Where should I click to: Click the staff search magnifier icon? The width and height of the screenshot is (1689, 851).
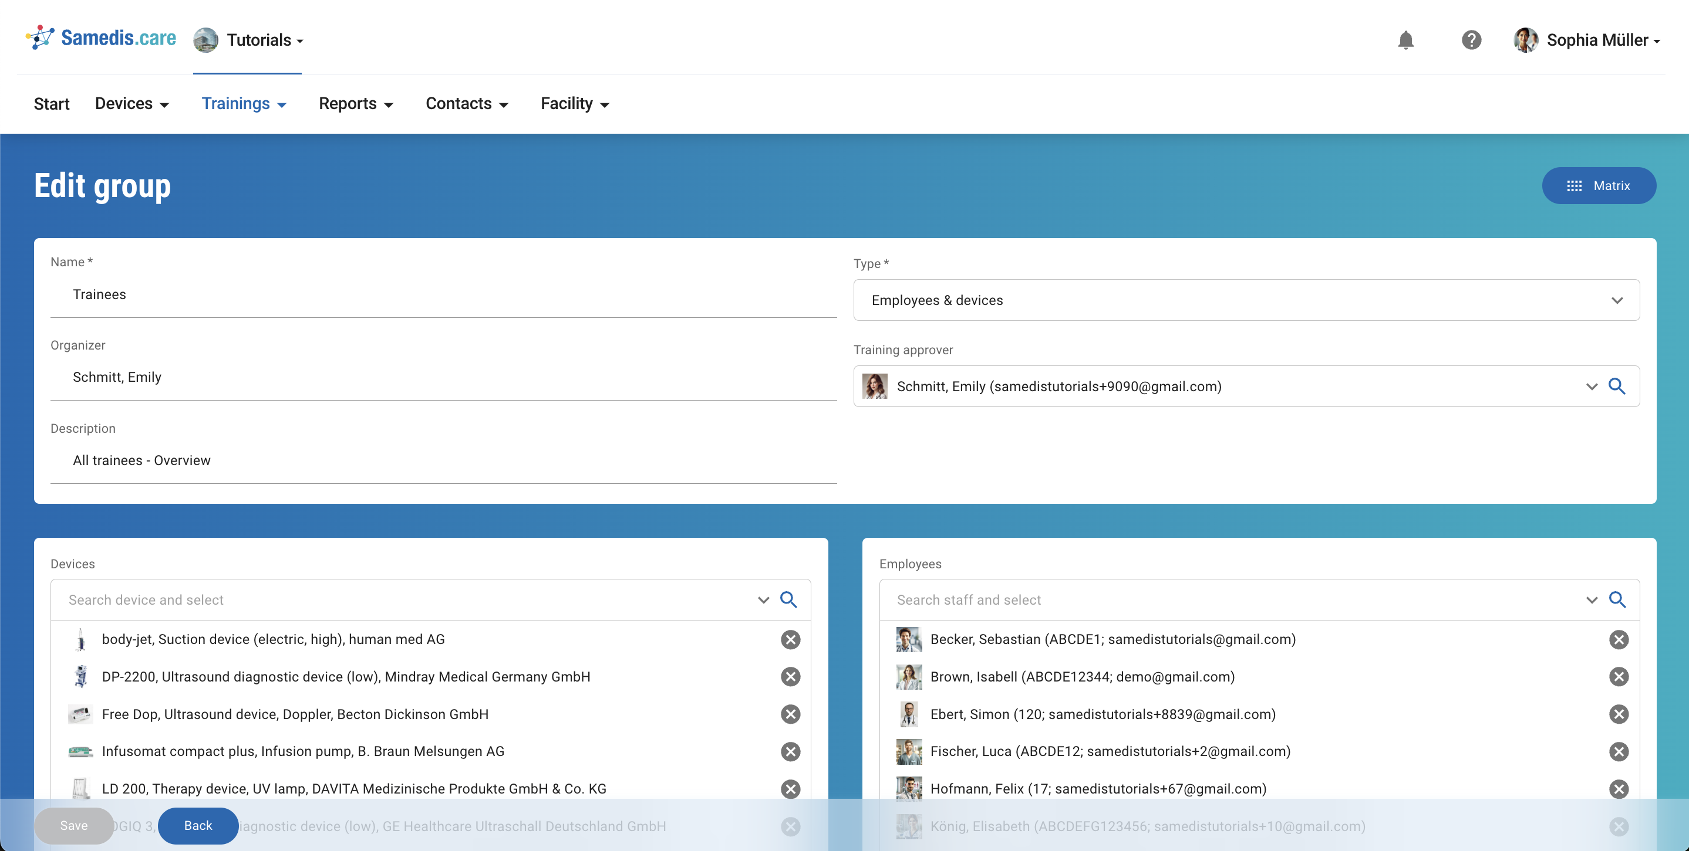[x=1617, y=599]
